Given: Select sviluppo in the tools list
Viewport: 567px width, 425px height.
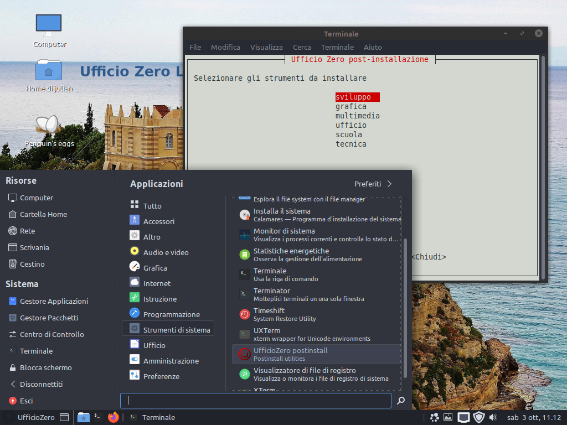Looking at the screenshot, I should [x=357, y=97].
